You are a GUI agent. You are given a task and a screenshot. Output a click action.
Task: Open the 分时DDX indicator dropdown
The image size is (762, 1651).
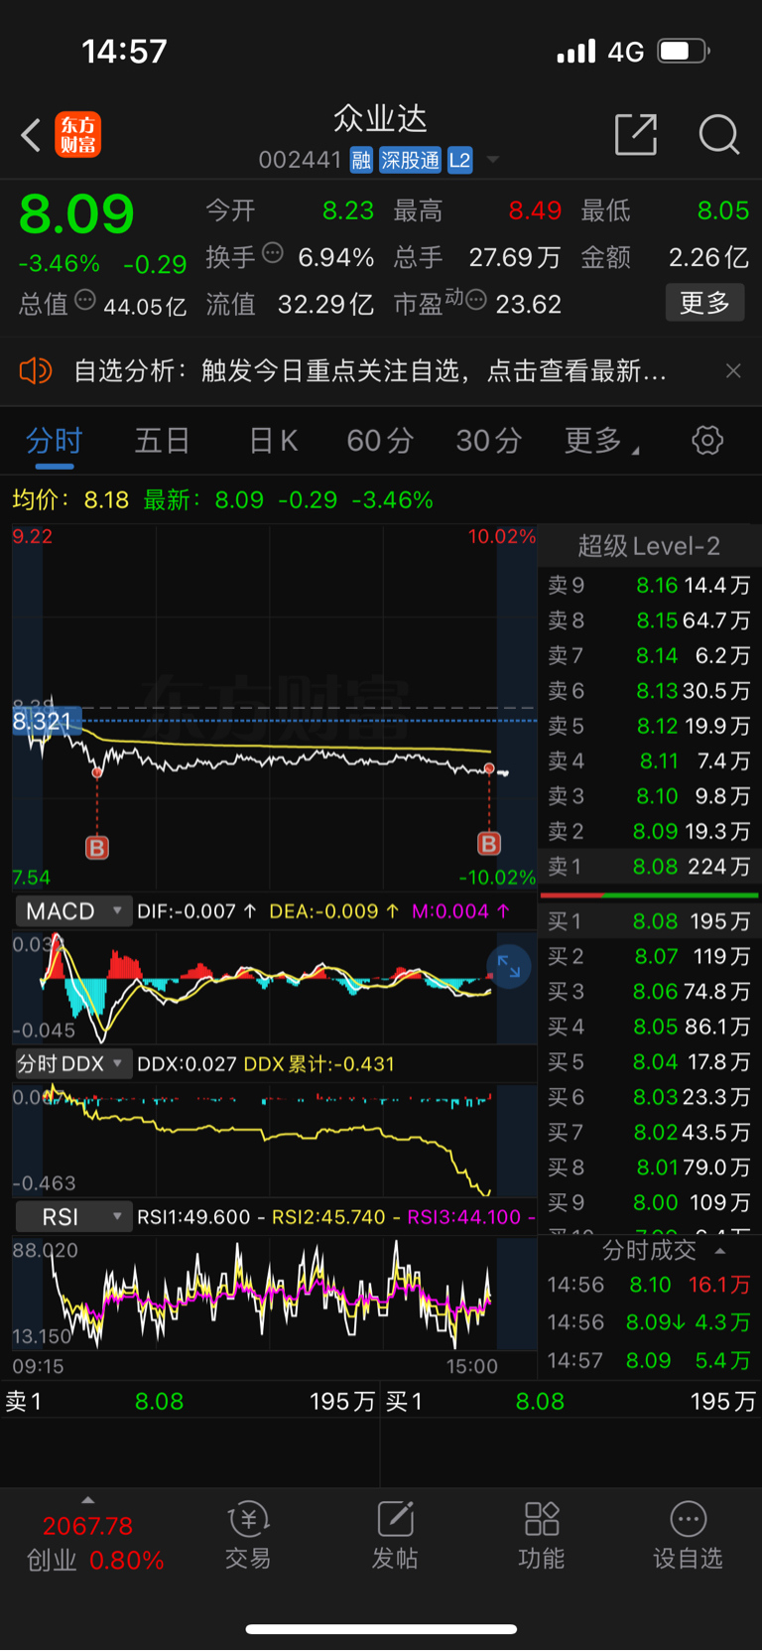[x=72, y=1064]
